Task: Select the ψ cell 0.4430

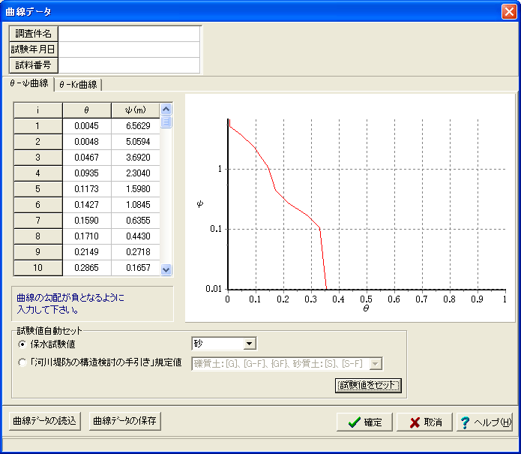Action: coord(136,236)
